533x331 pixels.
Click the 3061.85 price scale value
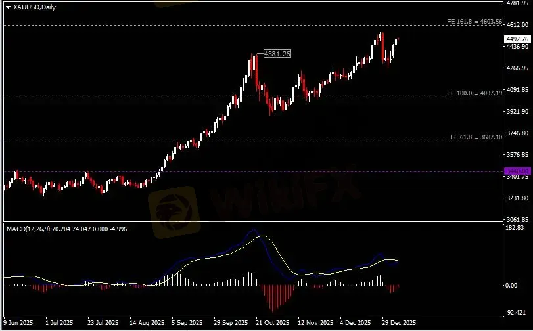point(517,219)
